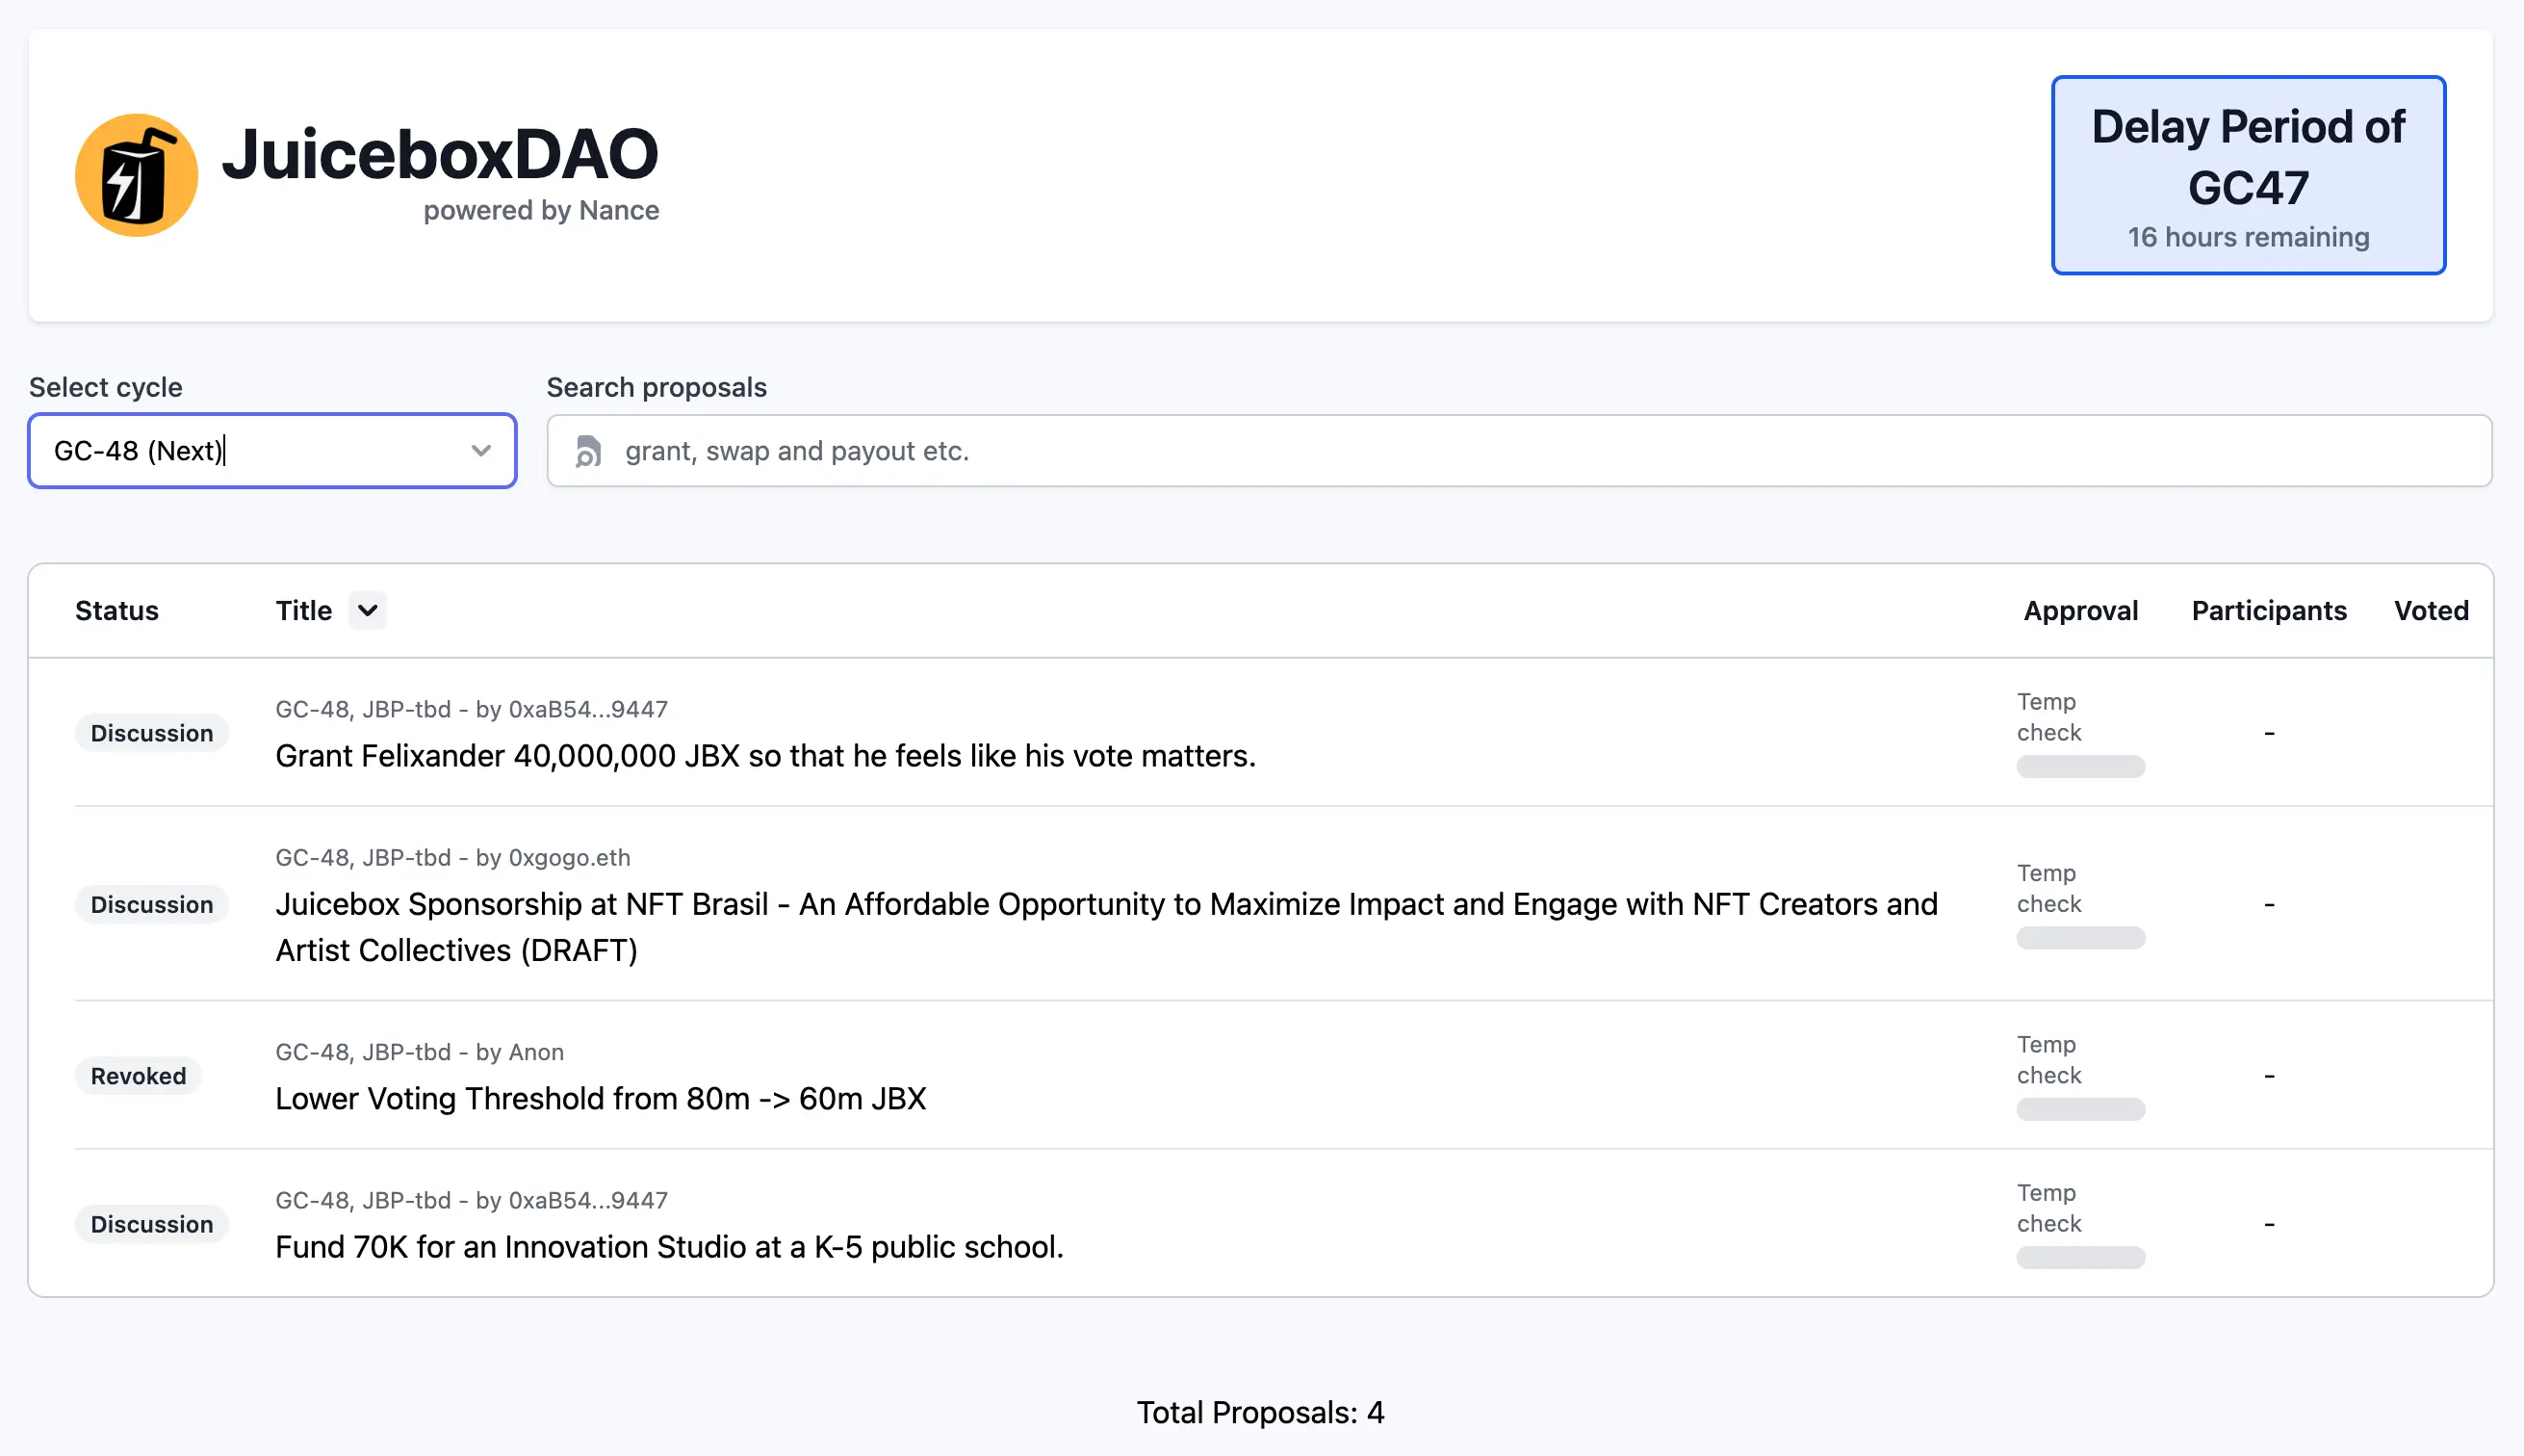Screen dimensions: 2524x1456
Task: Click the Approval column header
Action: point(2080,610)
